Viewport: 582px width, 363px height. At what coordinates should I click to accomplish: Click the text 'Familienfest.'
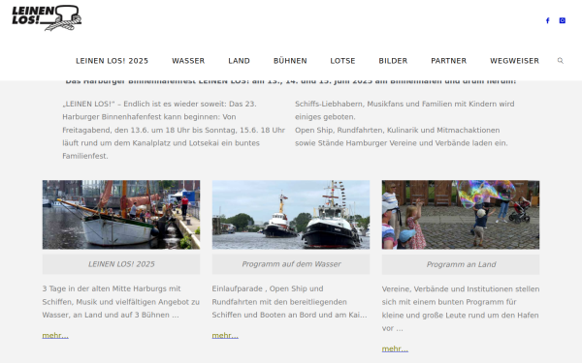pos(85,156)
